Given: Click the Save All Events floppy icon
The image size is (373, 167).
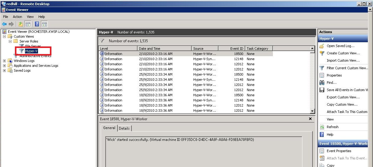Looking at the screenshot, I should pos(322,90).
